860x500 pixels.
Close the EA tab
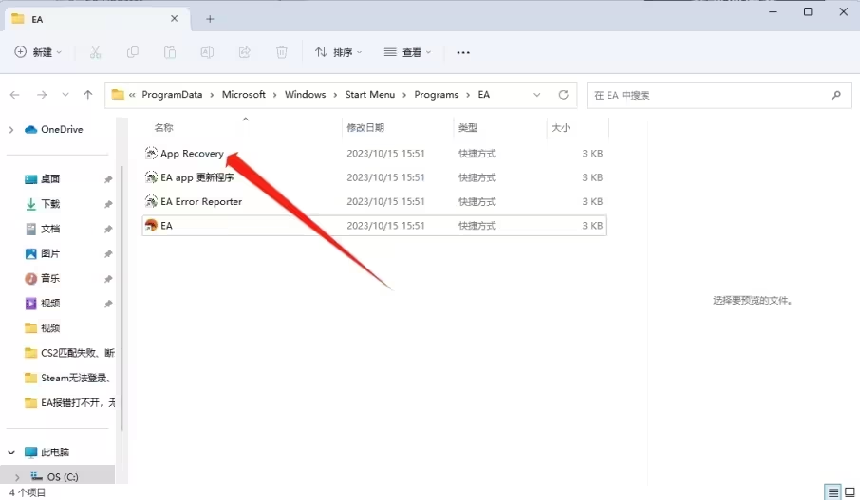click(x=174, y=19)
